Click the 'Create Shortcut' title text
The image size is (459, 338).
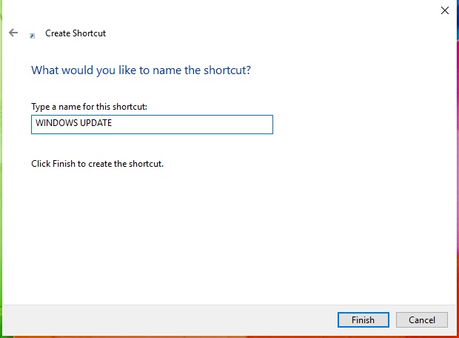pos(76,33)
